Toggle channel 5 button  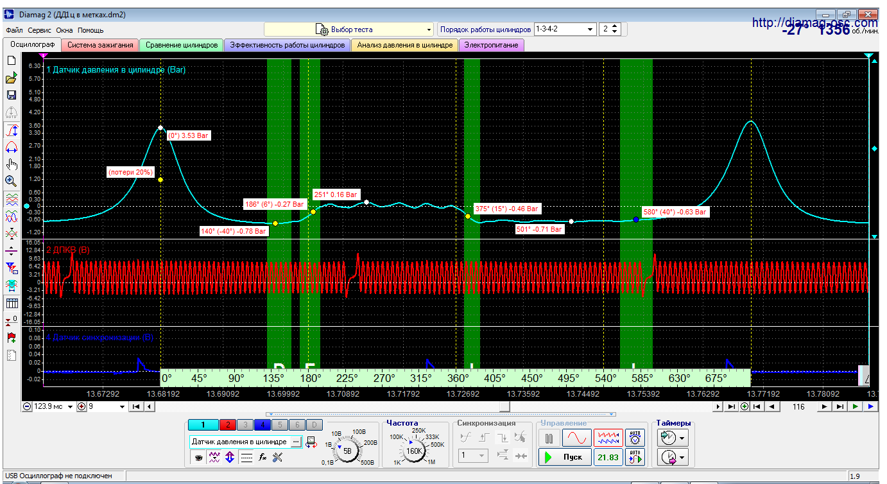pyautogui.click(x=279, y=424)
